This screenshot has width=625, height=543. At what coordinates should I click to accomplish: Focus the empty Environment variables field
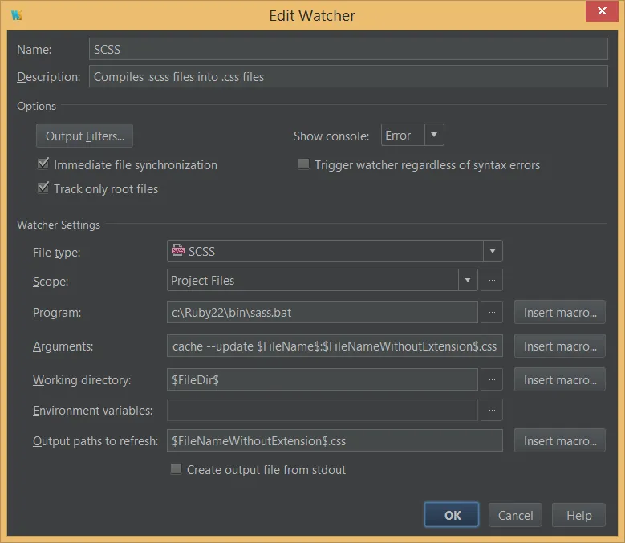pos(322,410)
